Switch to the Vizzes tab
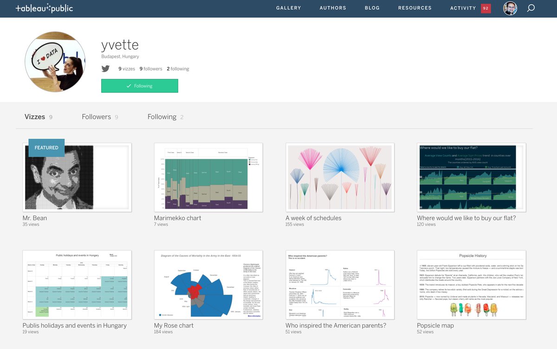 click(38, 117)
